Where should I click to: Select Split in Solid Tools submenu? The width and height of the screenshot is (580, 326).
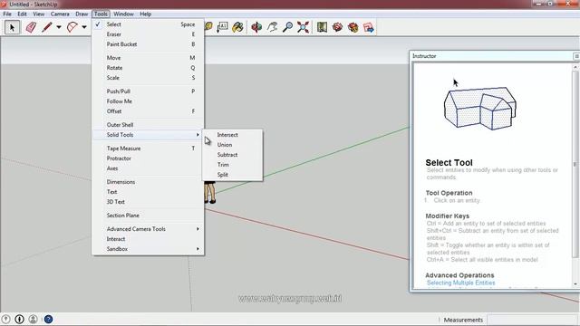232,175
